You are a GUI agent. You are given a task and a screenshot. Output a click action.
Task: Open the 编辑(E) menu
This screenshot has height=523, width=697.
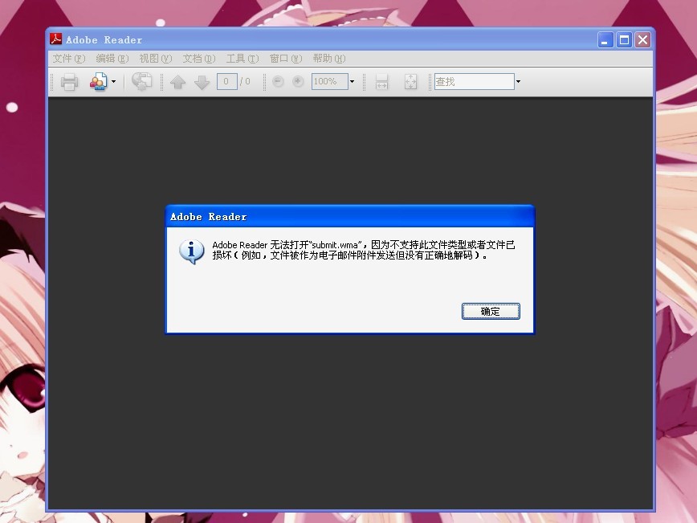tap(112, 59)
